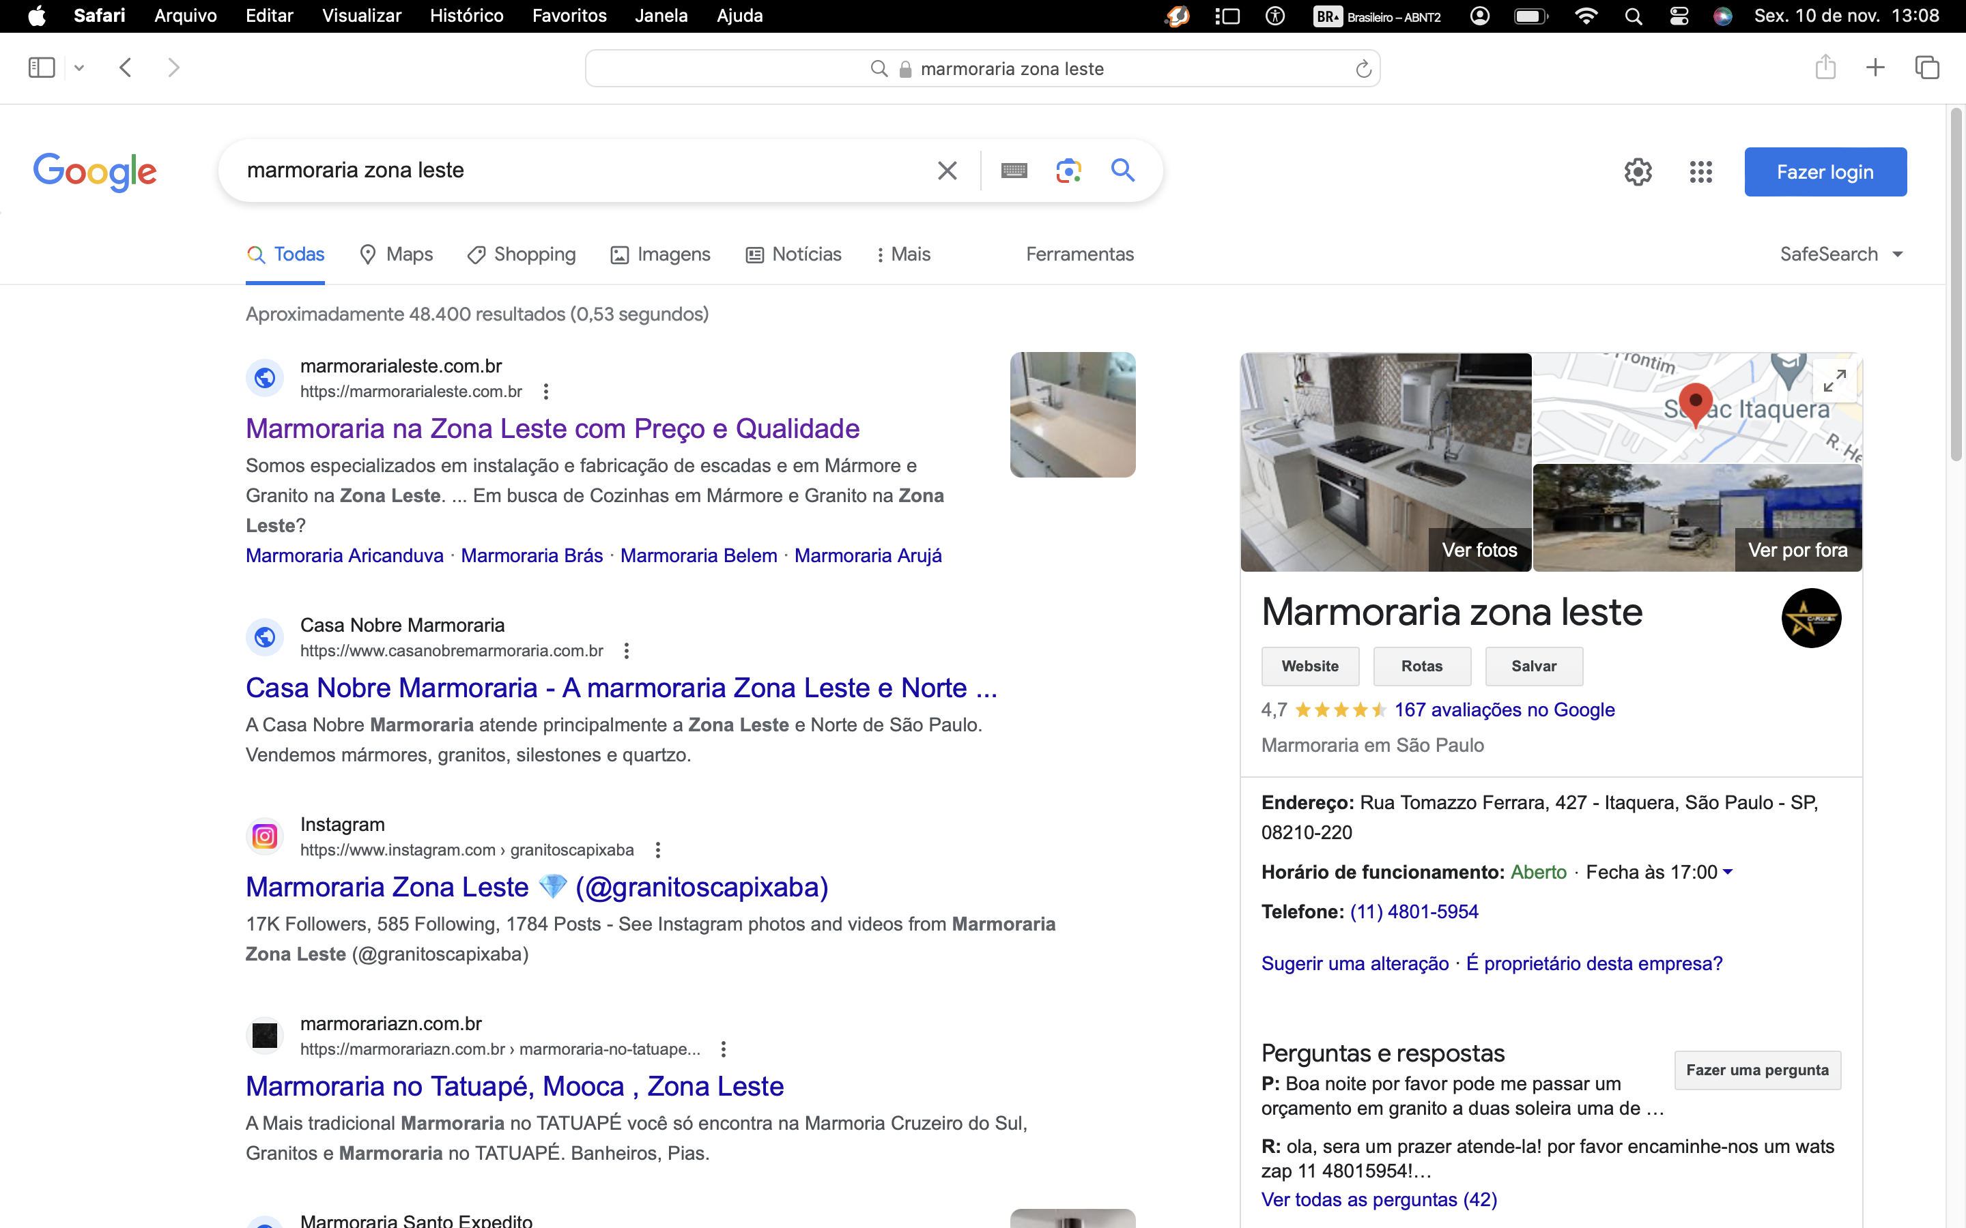This screenshot has height=1228, width=1966.
Task: Open a new tab with plus icon
Action: (x=1875, y=68)
